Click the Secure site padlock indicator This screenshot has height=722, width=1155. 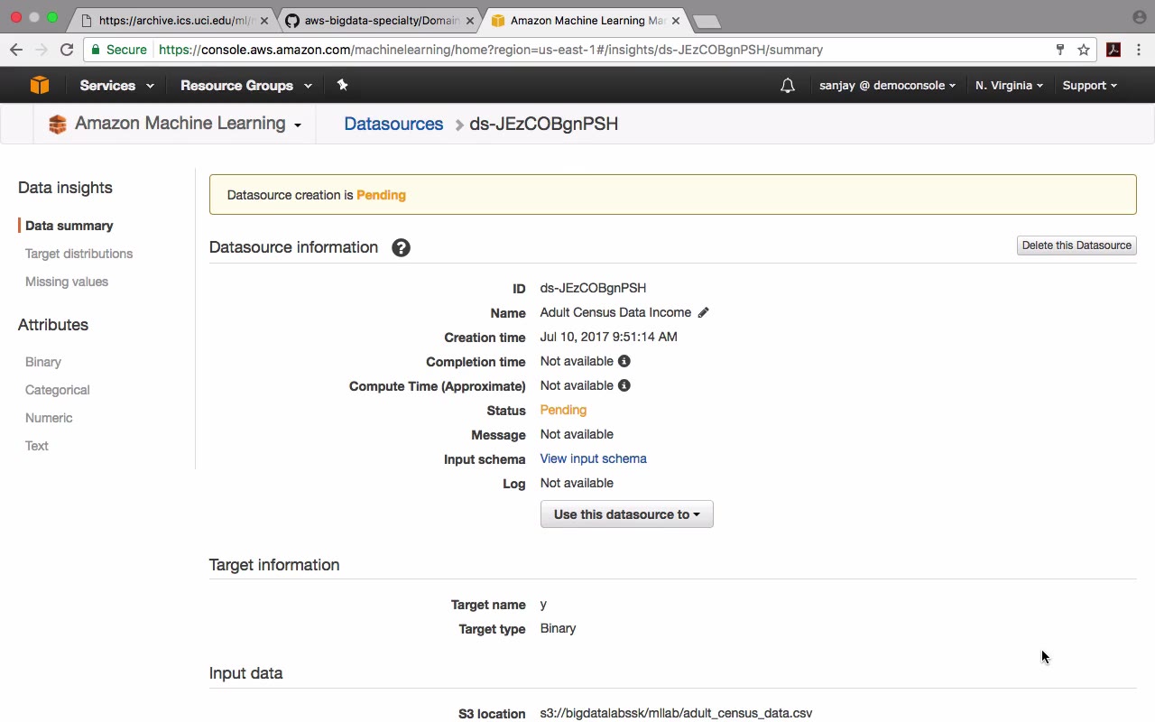point(118,50)
